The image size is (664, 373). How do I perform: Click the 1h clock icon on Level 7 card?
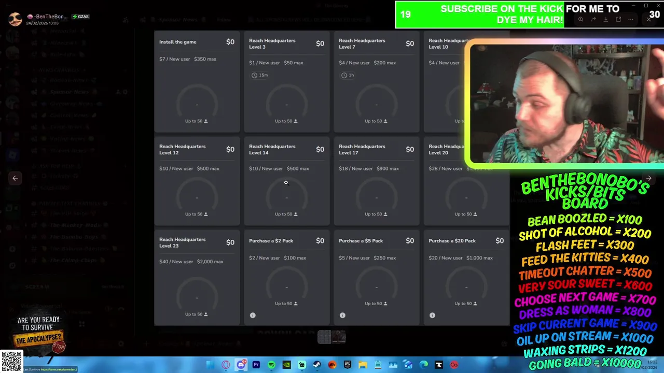tap(344, 75)
